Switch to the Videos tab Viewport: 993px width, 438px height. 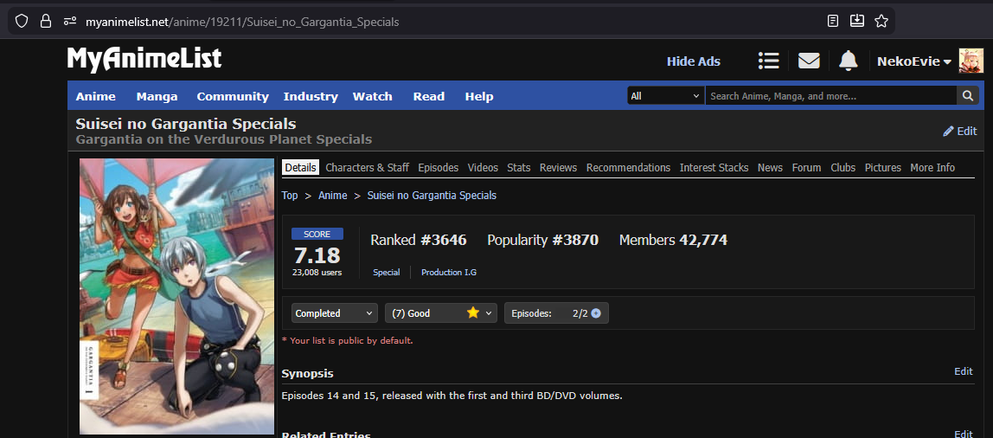483,167
